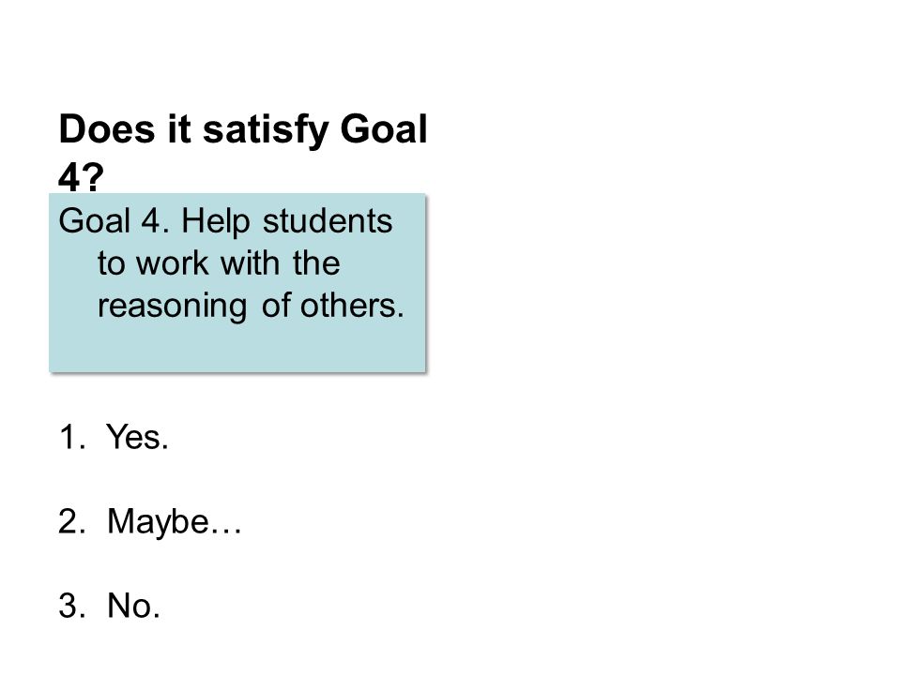901x675 pixels.
Task: Click the word 'satisfy' in the title
Action: [266, 131]
